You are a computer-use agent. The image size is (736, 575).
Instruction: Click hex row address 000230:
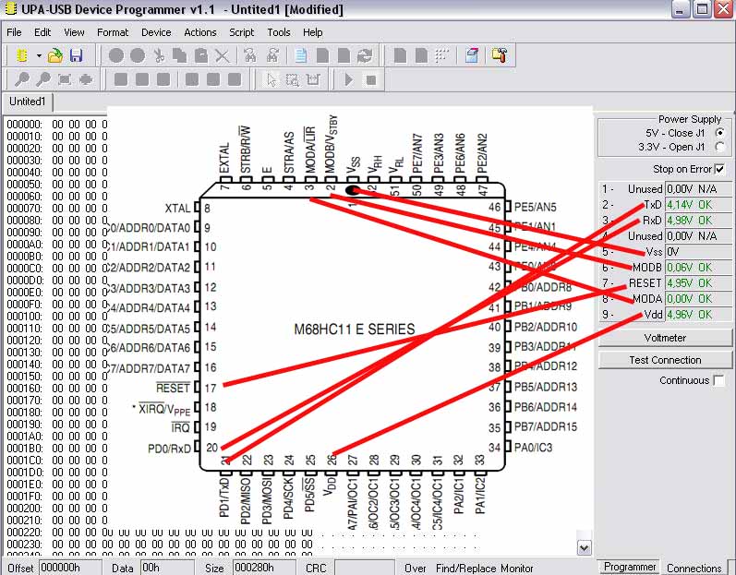tap(24, 544)
